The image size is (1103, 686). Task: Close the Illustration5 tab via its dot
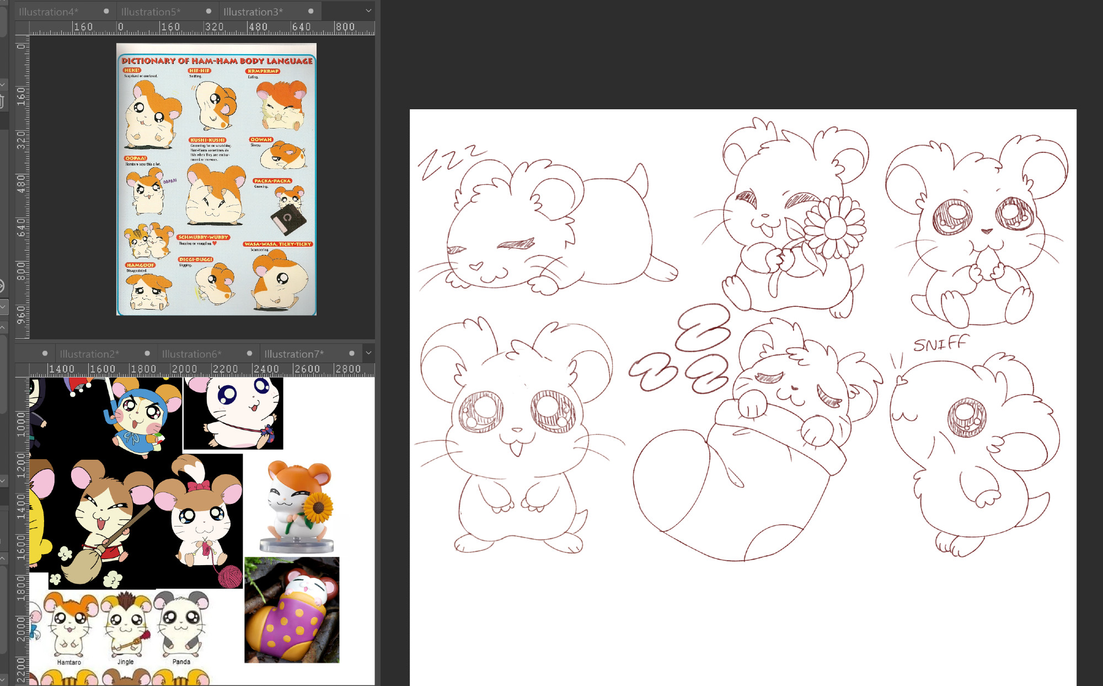click(x=208, y=11)
